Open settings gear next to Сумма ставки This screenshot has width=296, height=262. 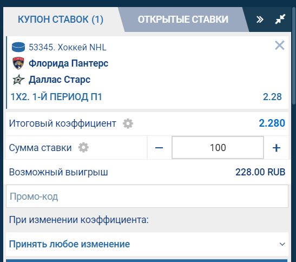[83, 148]
